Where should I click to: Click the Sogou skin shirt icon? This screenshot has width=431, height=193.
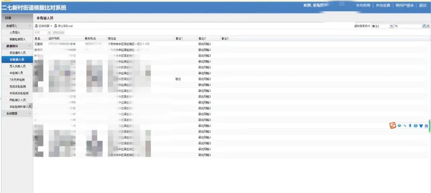pyautogui.click(x=421, y=126)
